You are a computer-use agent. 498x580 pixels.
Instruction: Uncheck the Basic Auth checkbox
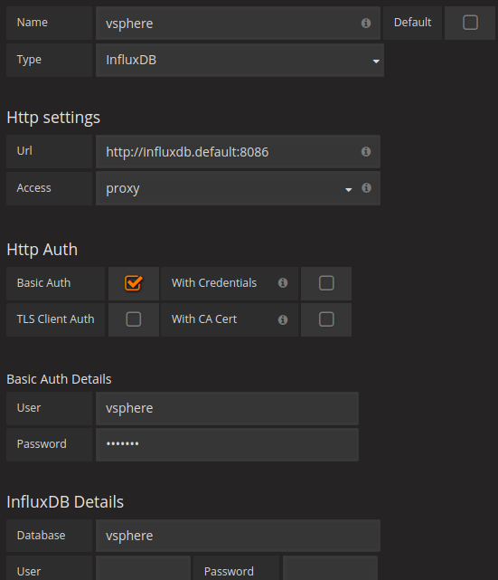pyautogui.click(x=134, y=283)
